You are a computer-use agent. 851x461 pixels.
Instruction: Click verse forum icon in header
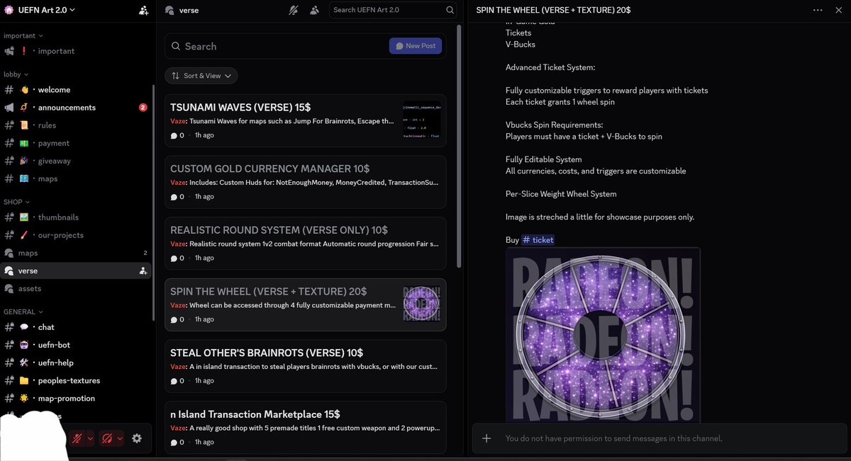pos(169,10)
